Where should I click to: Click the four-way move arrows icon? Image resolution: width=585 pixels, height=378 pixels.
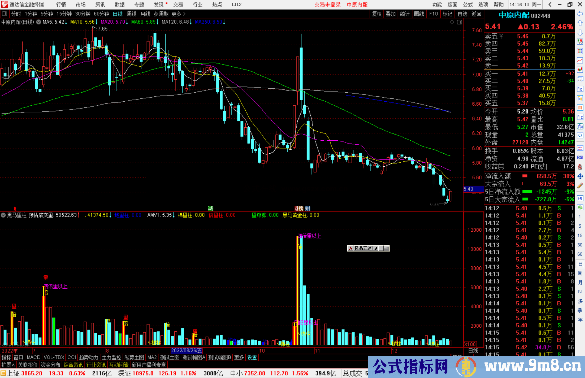580,176
